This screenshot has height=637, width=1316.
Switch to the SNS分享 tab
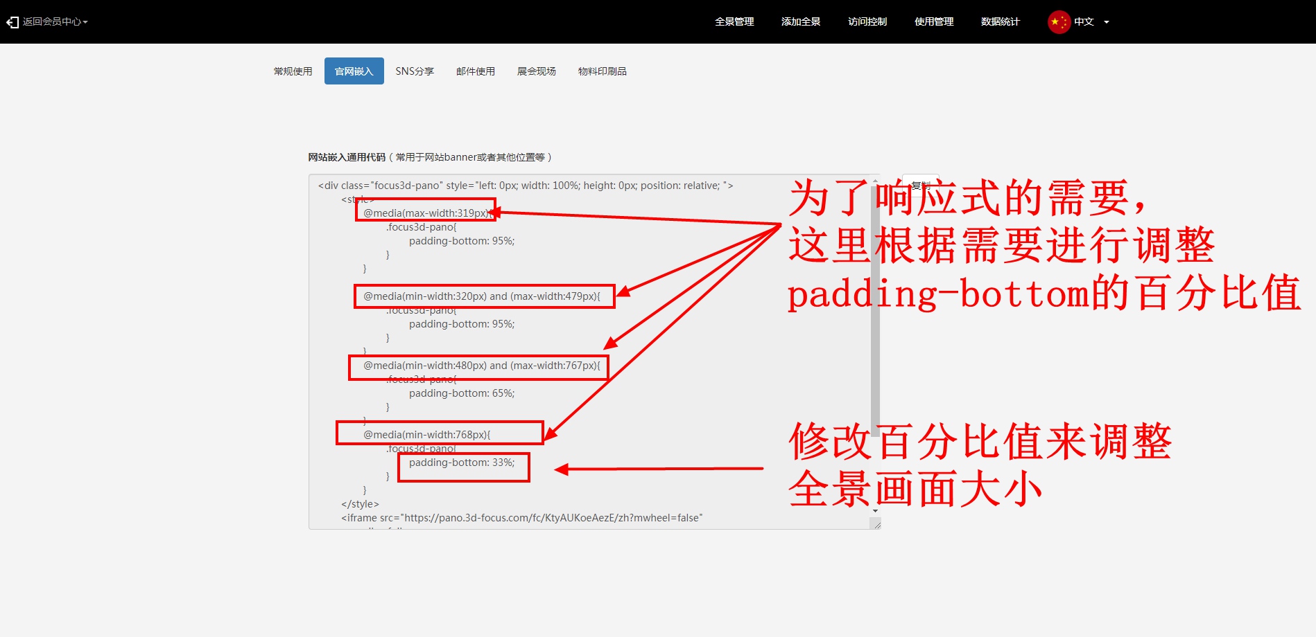coord(415,71)
